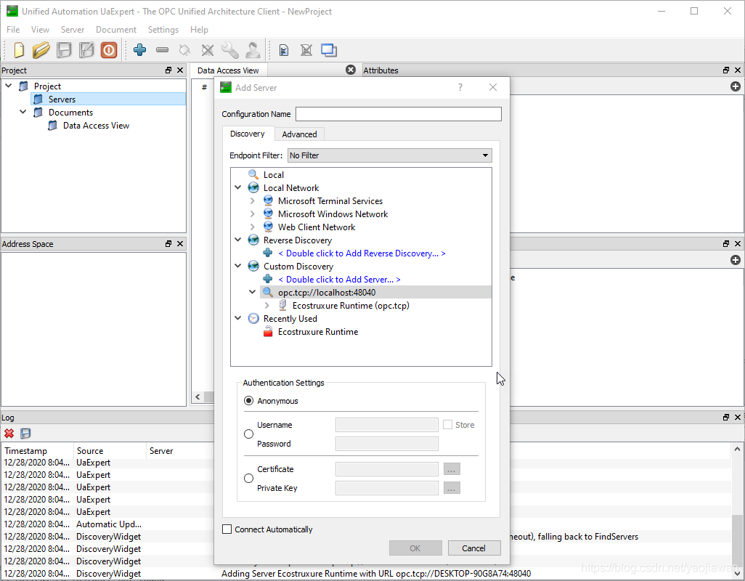Click the New Project toolbar icon
This screenshot has height=581, width=745.
coord(19,50)
